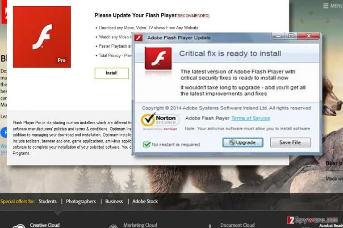Close the Adobe Flash Player Update dialog
This screenshot has height=228, width=343.
(x=309, y=36)
